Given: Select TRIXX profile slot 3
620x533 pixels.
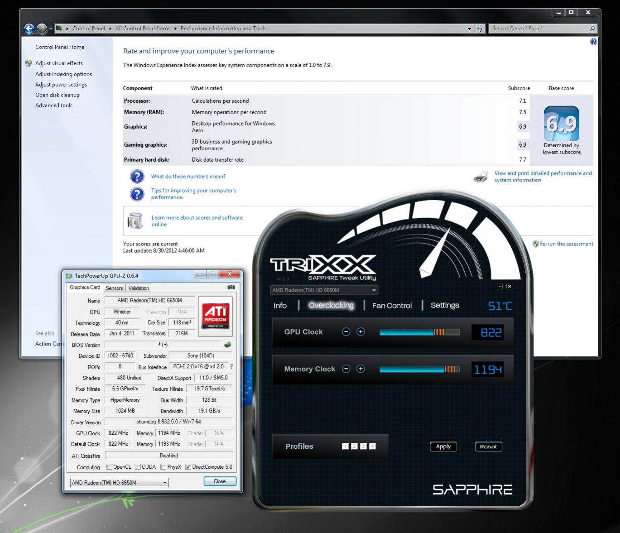Looking at the screenshot, I should pyautogui.click(x=363, y=447).
